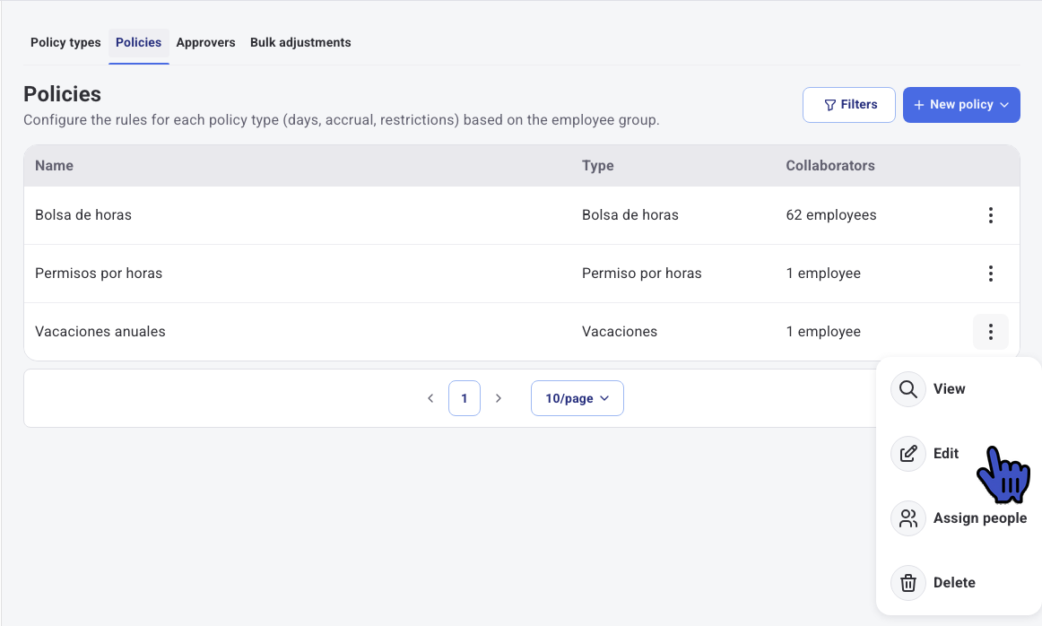Click the Vacaciones type cell
Viewport: 1042px width, 626px height.
coord(620,332)
